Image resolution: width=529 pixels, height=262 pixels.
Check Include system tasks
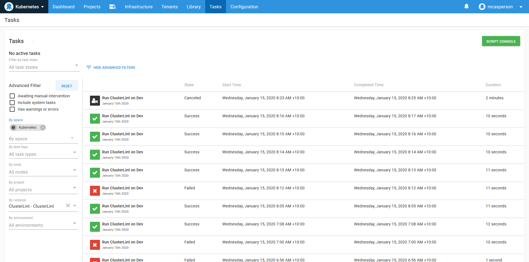[12, 102]
